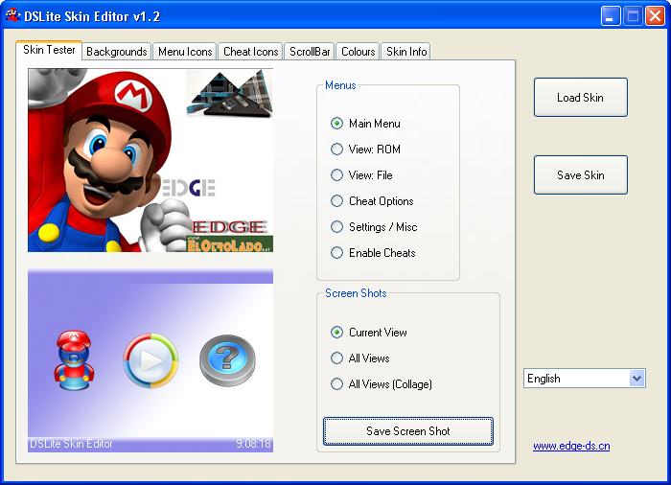Click the 9:08:18 clock text in preview
Image resolution: width=671 pixels, height=485 pixels.
click(253, 444)
